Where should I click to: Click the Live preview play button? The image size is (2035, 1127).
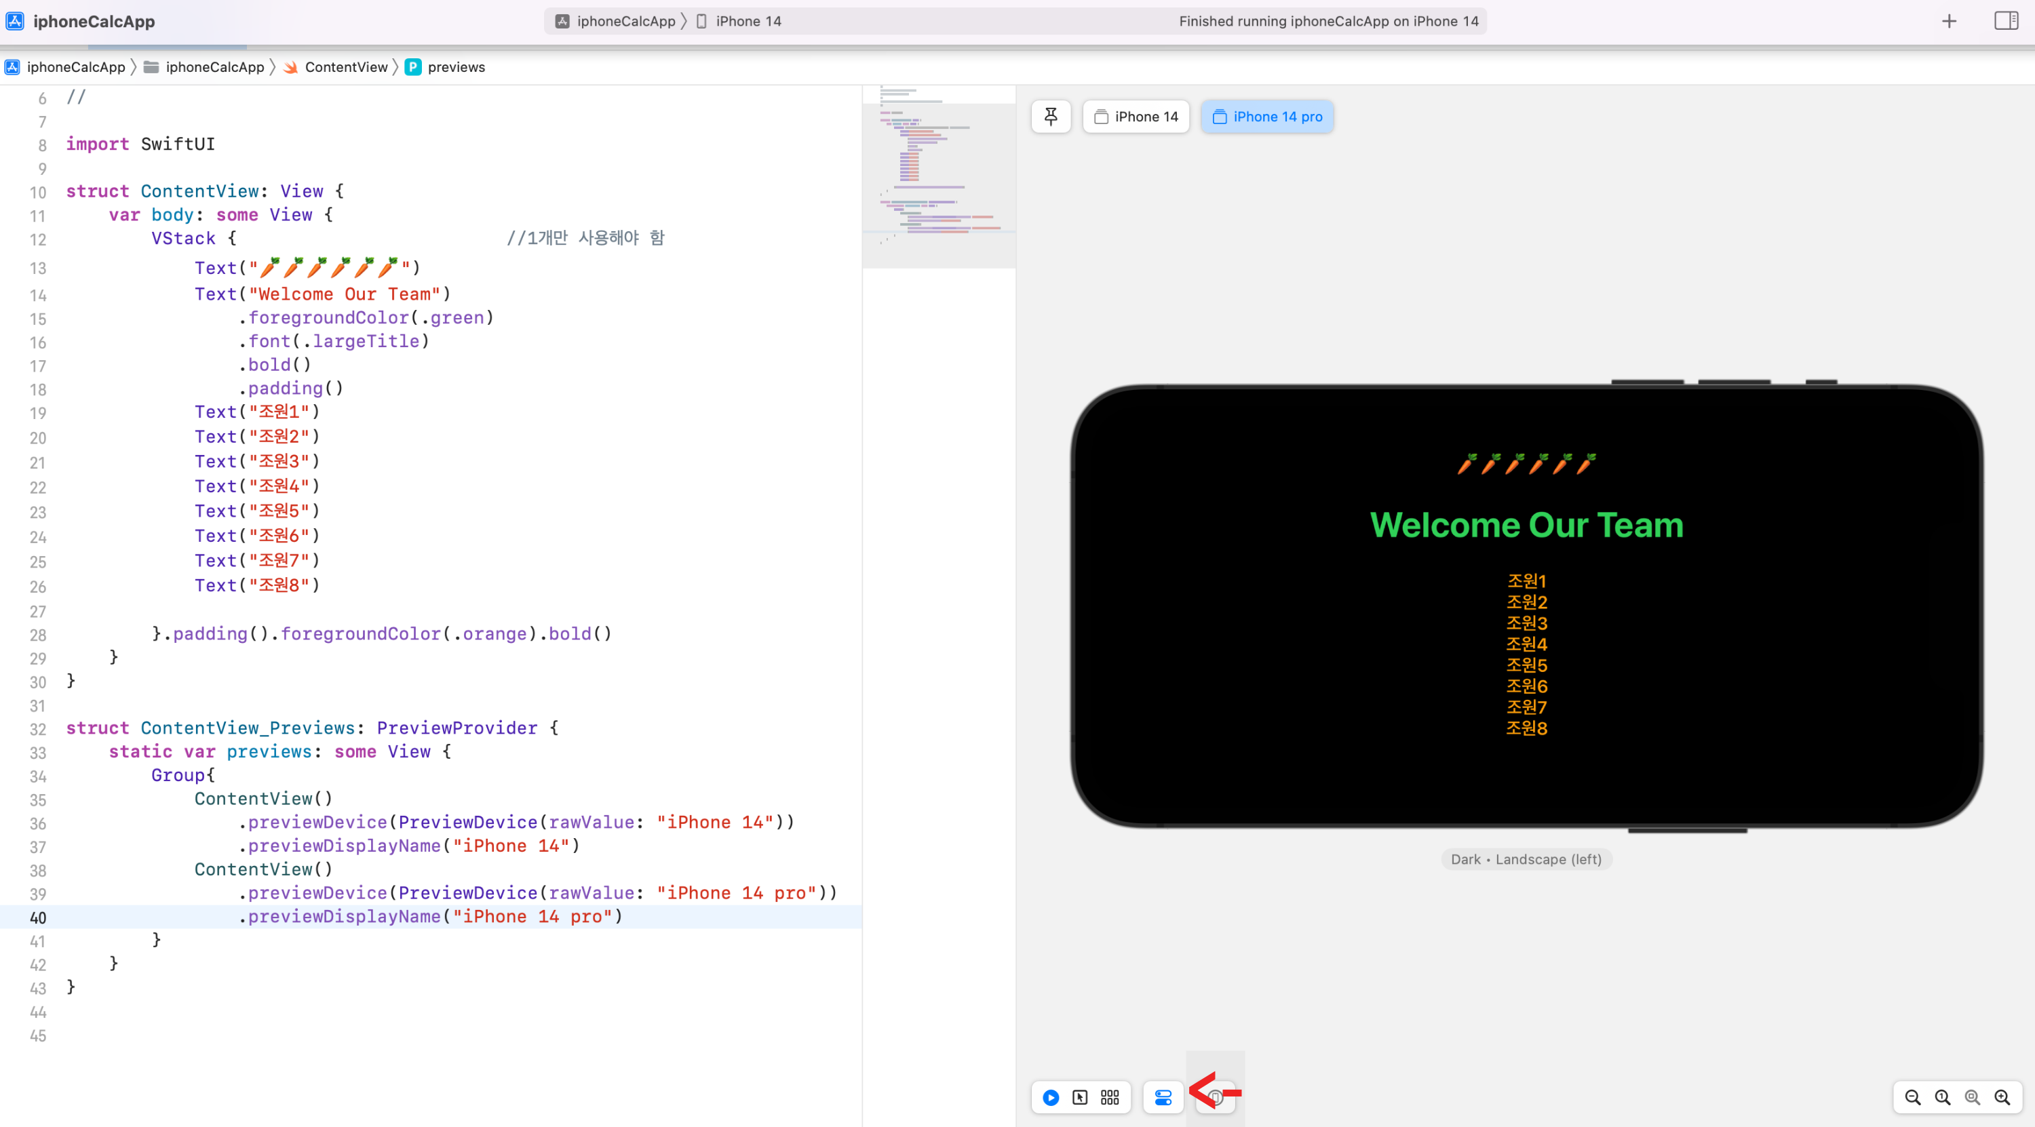1051,1098
